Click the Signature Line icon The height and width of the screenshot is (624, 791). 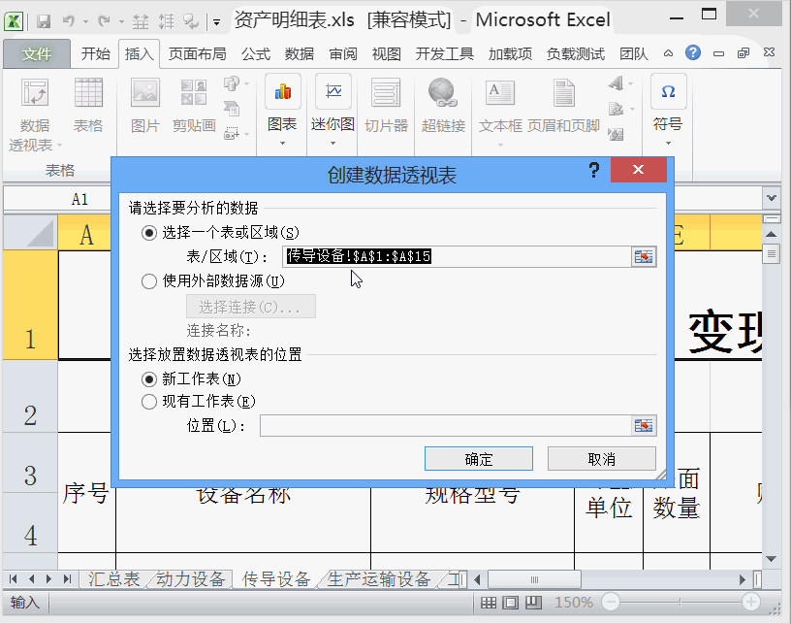pos(616,109)
